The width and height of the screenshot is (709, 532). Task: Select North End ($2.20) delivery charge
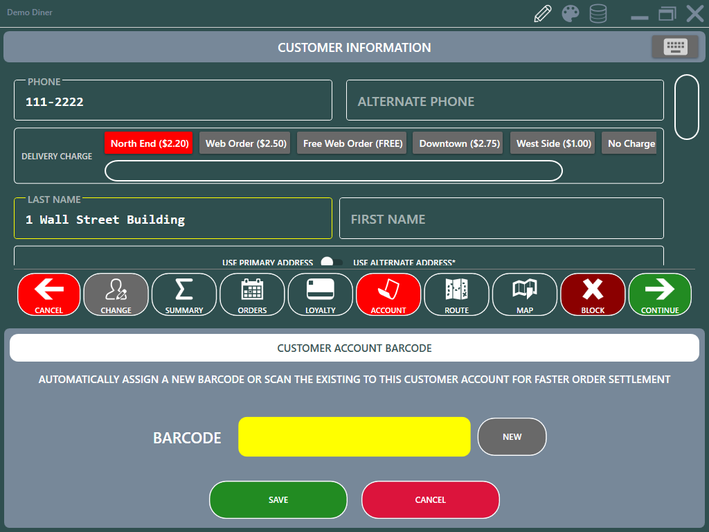(149, 143)
